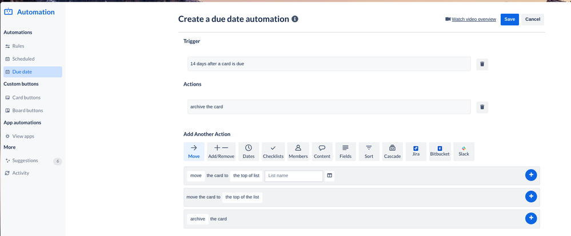This screenshot has width=571, height=236.
Task: Add the archive the card action
Action: pos(531,218)
